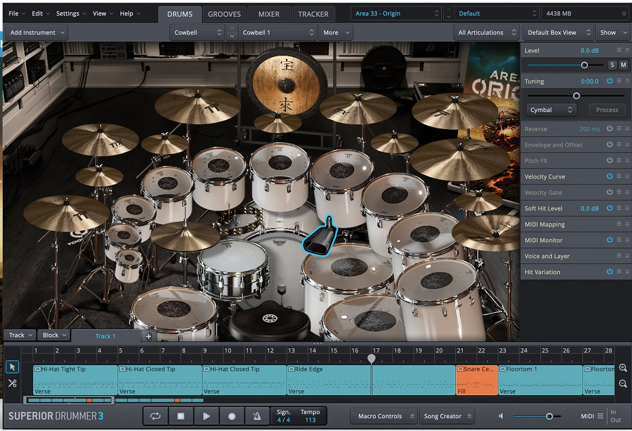
Task: Turn on the Pitch FX power toggle
Action: 610,160
